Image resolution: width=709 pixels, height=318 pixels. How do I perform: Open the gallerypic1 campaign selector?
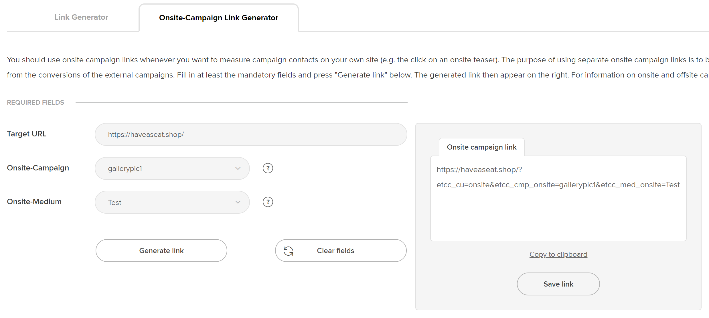pyautogui.click(x=172, y=168)
